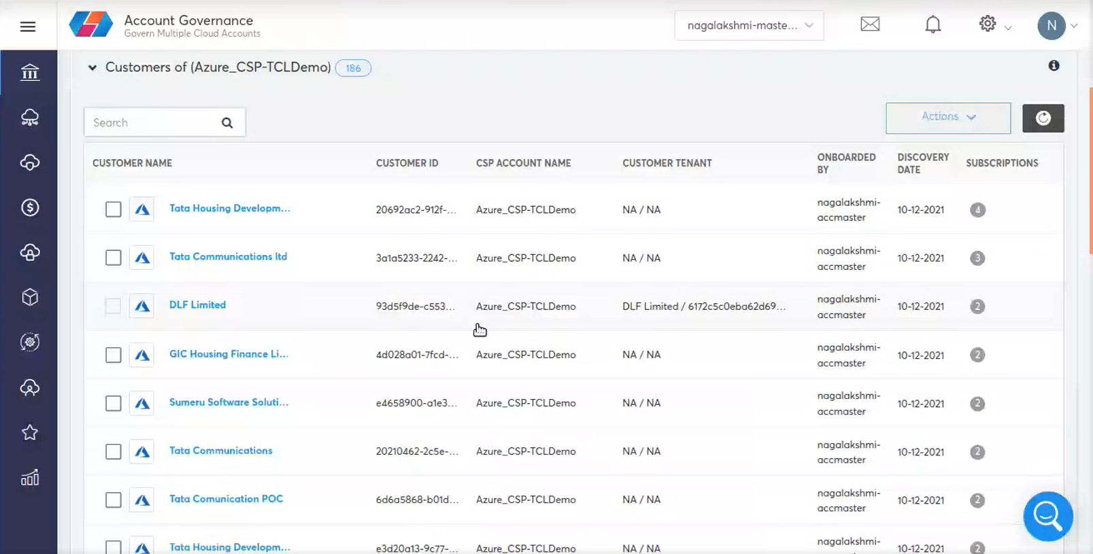Click the Subscriptions column header
Image resolution: width=1093 pixels, height=554 pixels.
pos(1001,163)
